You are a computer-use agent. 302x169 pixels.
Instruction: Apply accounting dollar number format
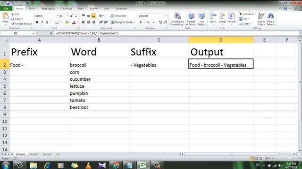coord(141,22)
